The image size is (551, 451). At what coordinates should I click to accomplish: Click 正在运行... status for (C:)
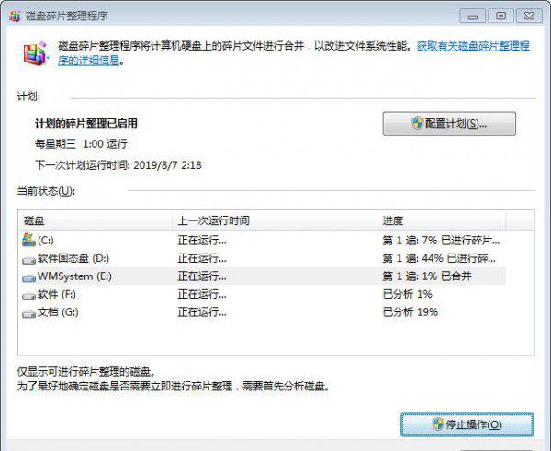coord(202,241)
